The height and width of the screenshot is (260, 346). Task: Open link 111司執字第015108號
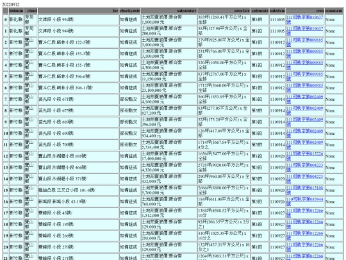(x=304, y=191)
